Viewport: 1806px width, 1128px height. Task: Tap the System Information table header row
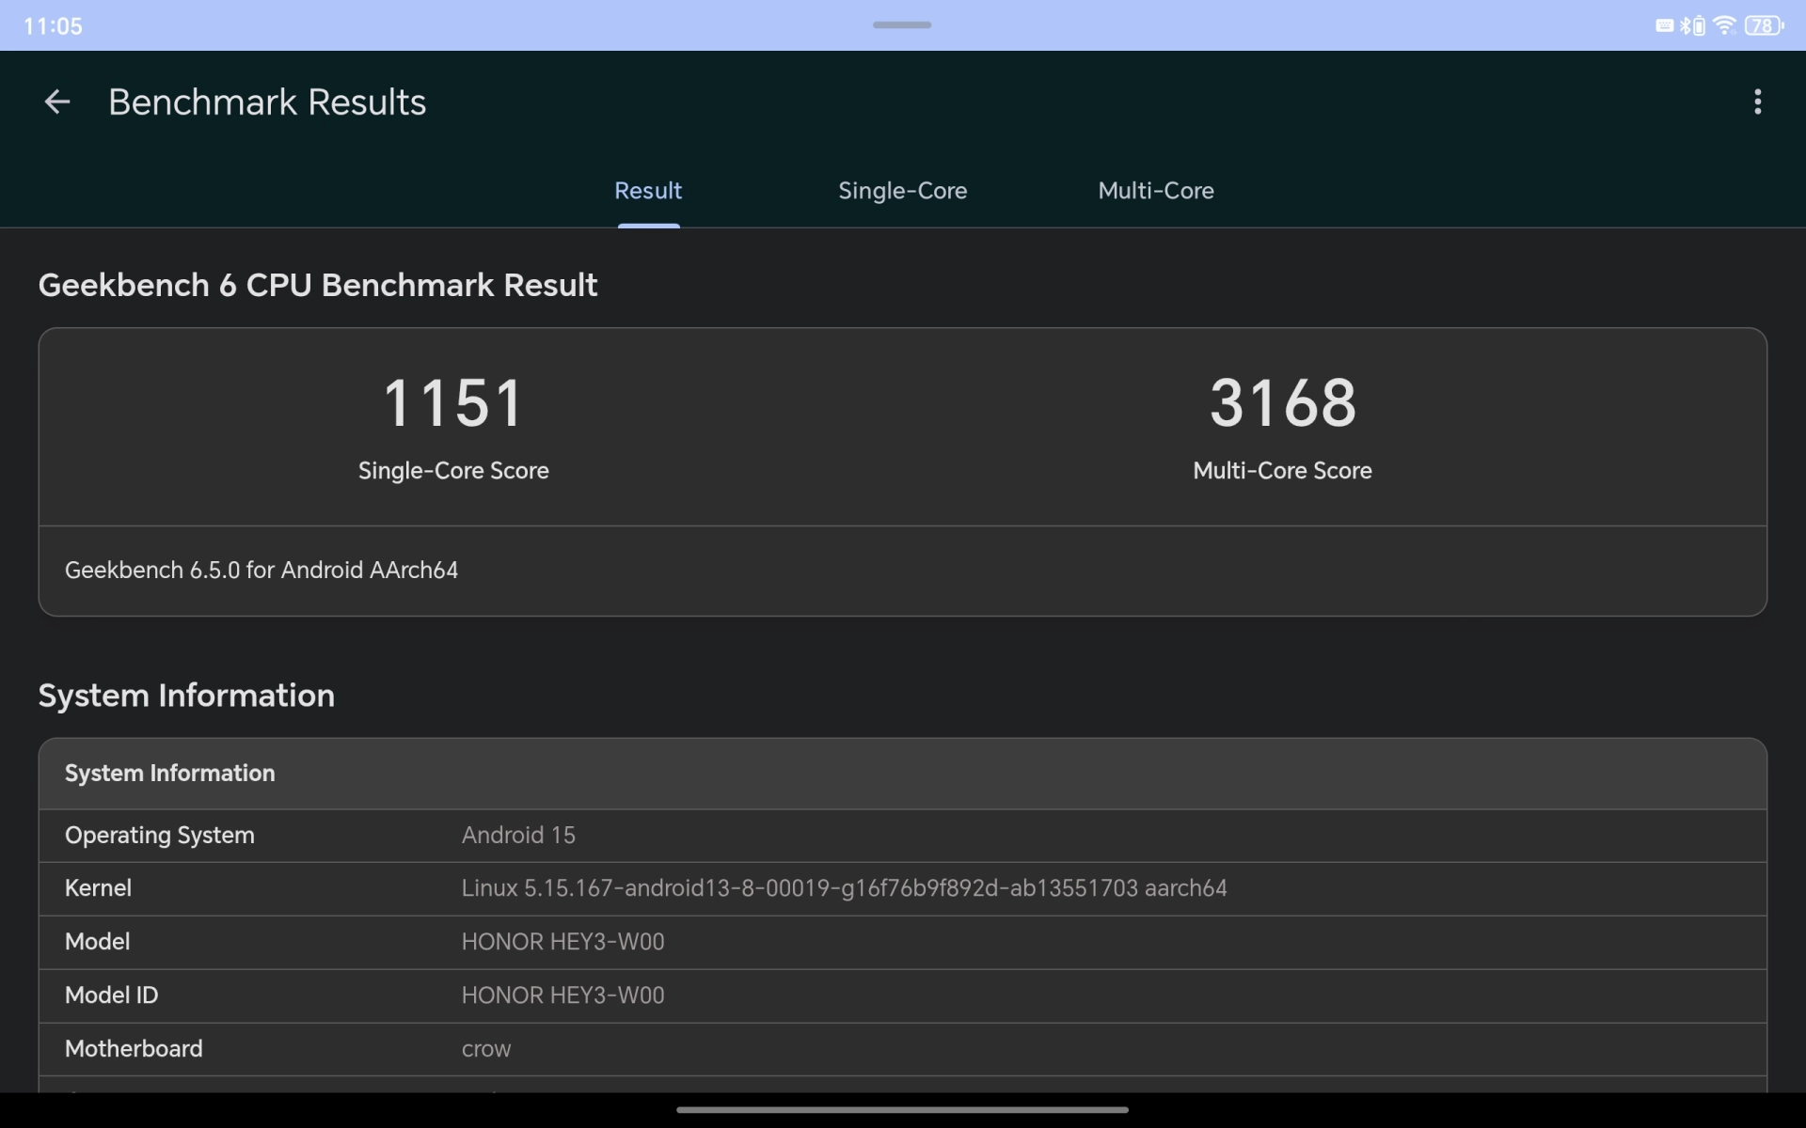pos(902,774)
